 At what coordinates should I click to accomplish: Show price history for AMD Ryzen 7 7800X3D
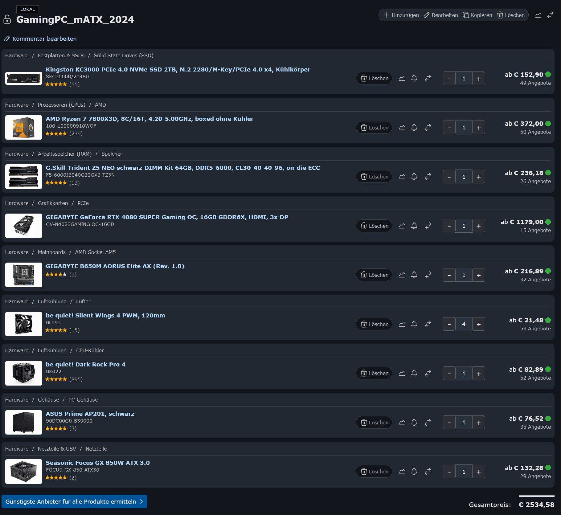402,128
